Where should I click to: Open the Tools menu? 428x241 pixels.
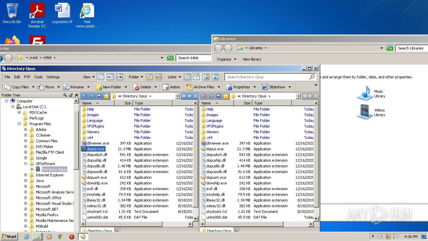point(38,77)
